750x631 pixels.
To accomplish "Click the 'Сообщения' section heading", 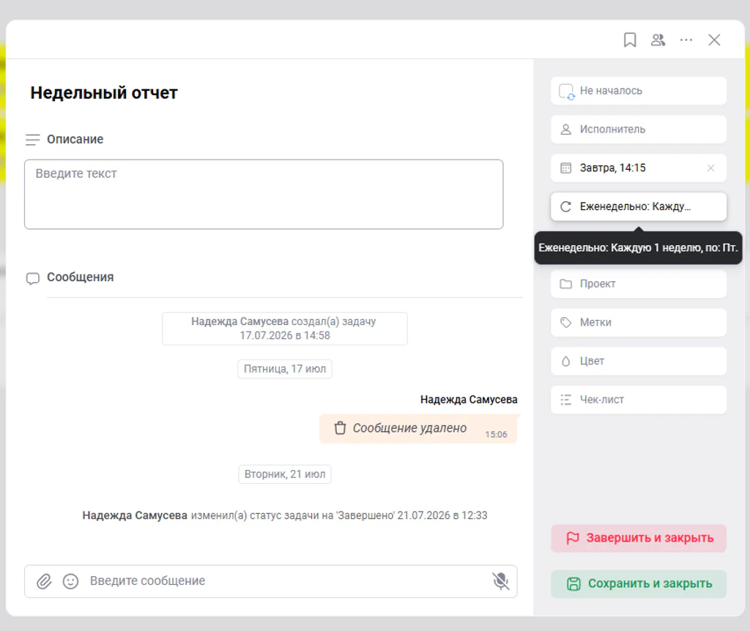I will [x=80, y=277].
